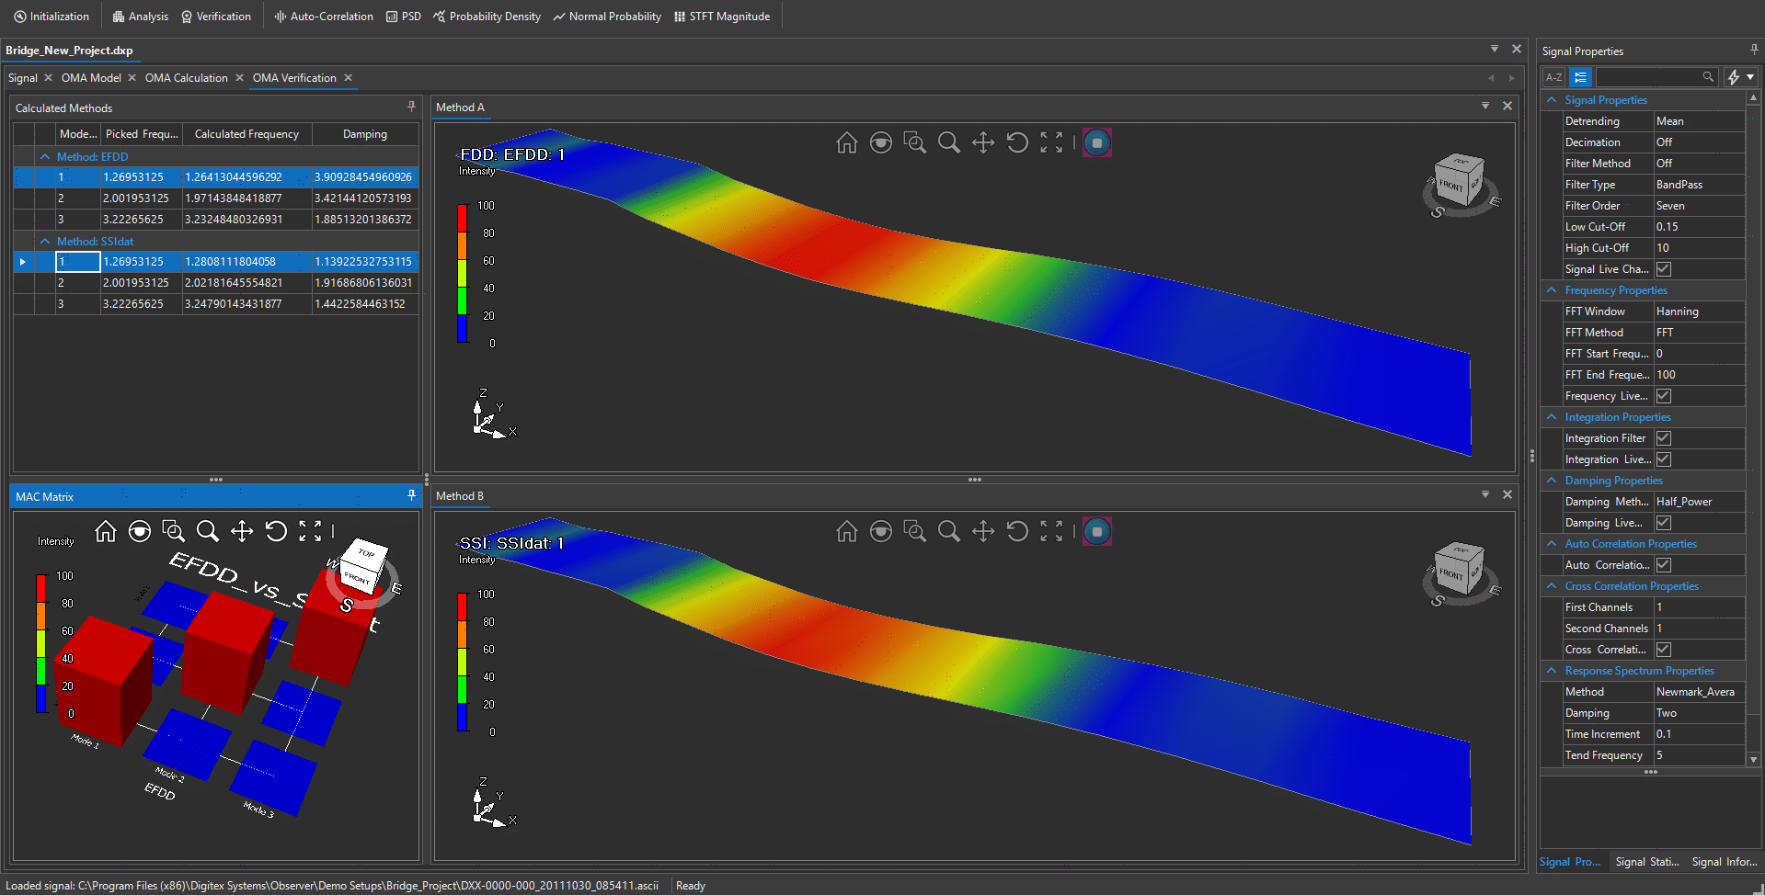The height and width of the screenshot is (895, 1765).
Task: Uncheck the Integration Filter checkbox
Action: pos(1663,438)
